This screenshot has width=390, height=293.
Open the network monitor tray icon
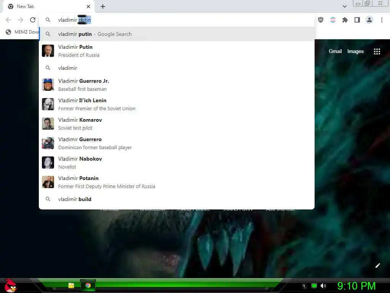pyautogui.click(x=314, y=286)
